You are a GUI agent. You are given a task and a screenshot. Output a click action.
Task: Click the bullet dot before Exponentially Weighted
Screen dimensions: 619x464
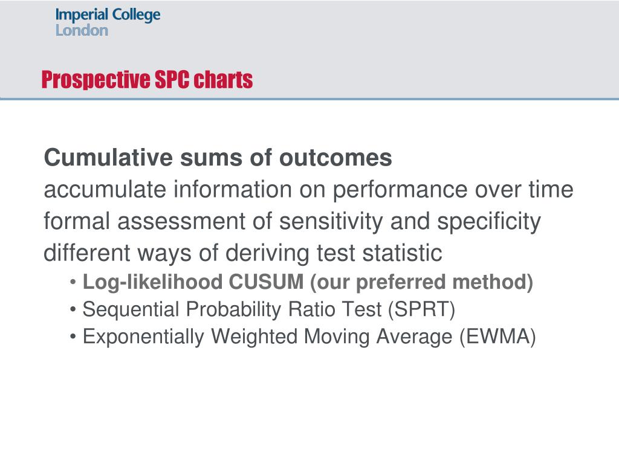(x=73, y=337)
